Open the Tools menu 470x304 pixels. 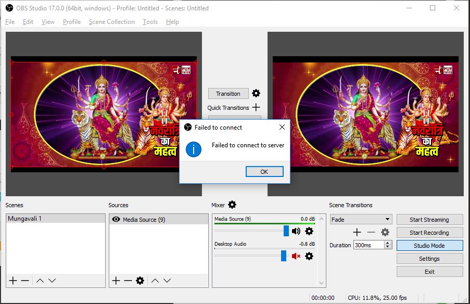(x=150, y=22)
